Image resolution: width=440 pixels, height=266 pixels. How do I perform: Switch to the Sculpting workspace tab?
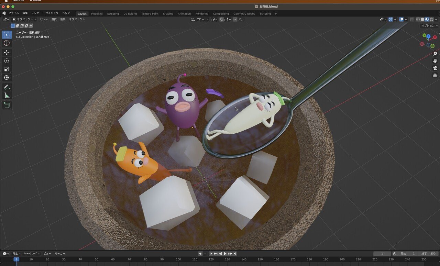113,13
